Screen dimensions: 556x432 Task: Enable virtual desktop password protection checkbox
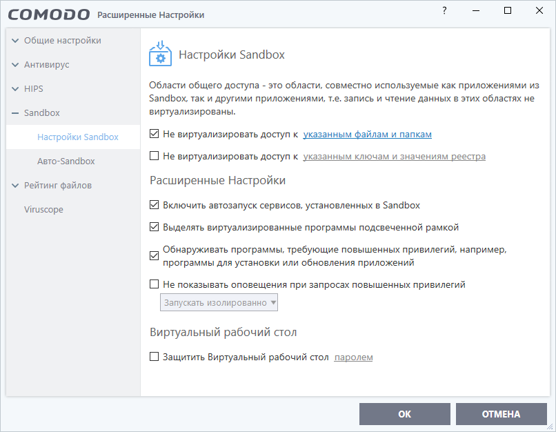155,357
